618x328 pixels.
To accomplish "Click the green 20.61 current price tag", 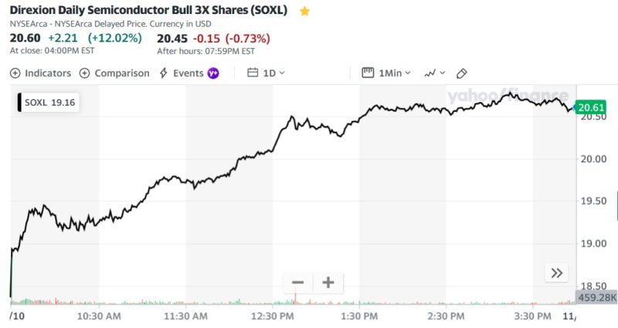I will (x=590, y=108).
